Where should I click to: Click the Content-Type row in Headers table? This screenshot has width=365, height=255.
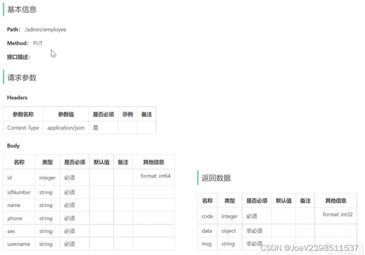click(x=23, y=128)
